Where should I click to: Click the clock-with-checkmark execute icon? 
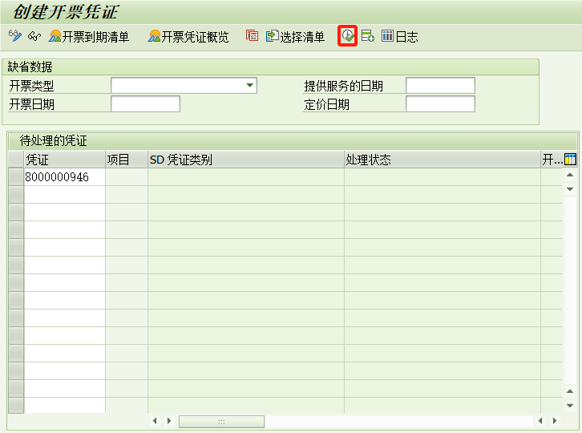(x=347, y=35)
